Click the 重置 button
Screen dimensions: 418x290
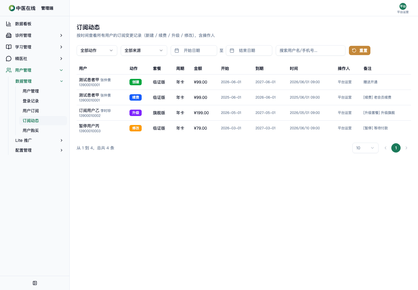click(360, 50)
